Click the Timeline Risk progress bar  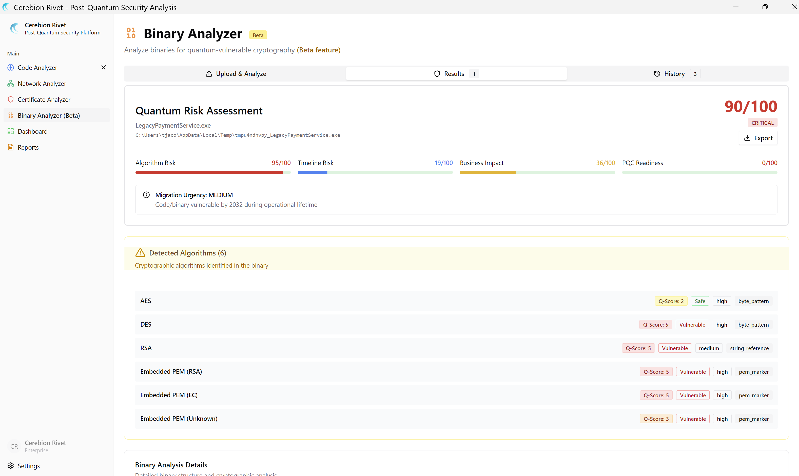pos(375,173)
